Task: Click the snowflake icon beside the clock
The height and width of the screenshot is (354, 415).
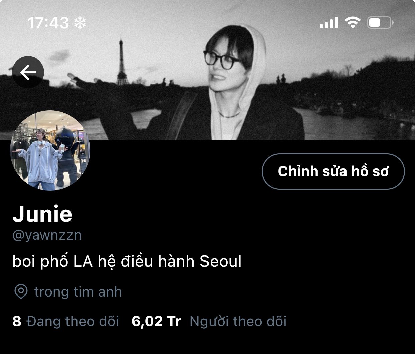Action: [x=80, y=23]
